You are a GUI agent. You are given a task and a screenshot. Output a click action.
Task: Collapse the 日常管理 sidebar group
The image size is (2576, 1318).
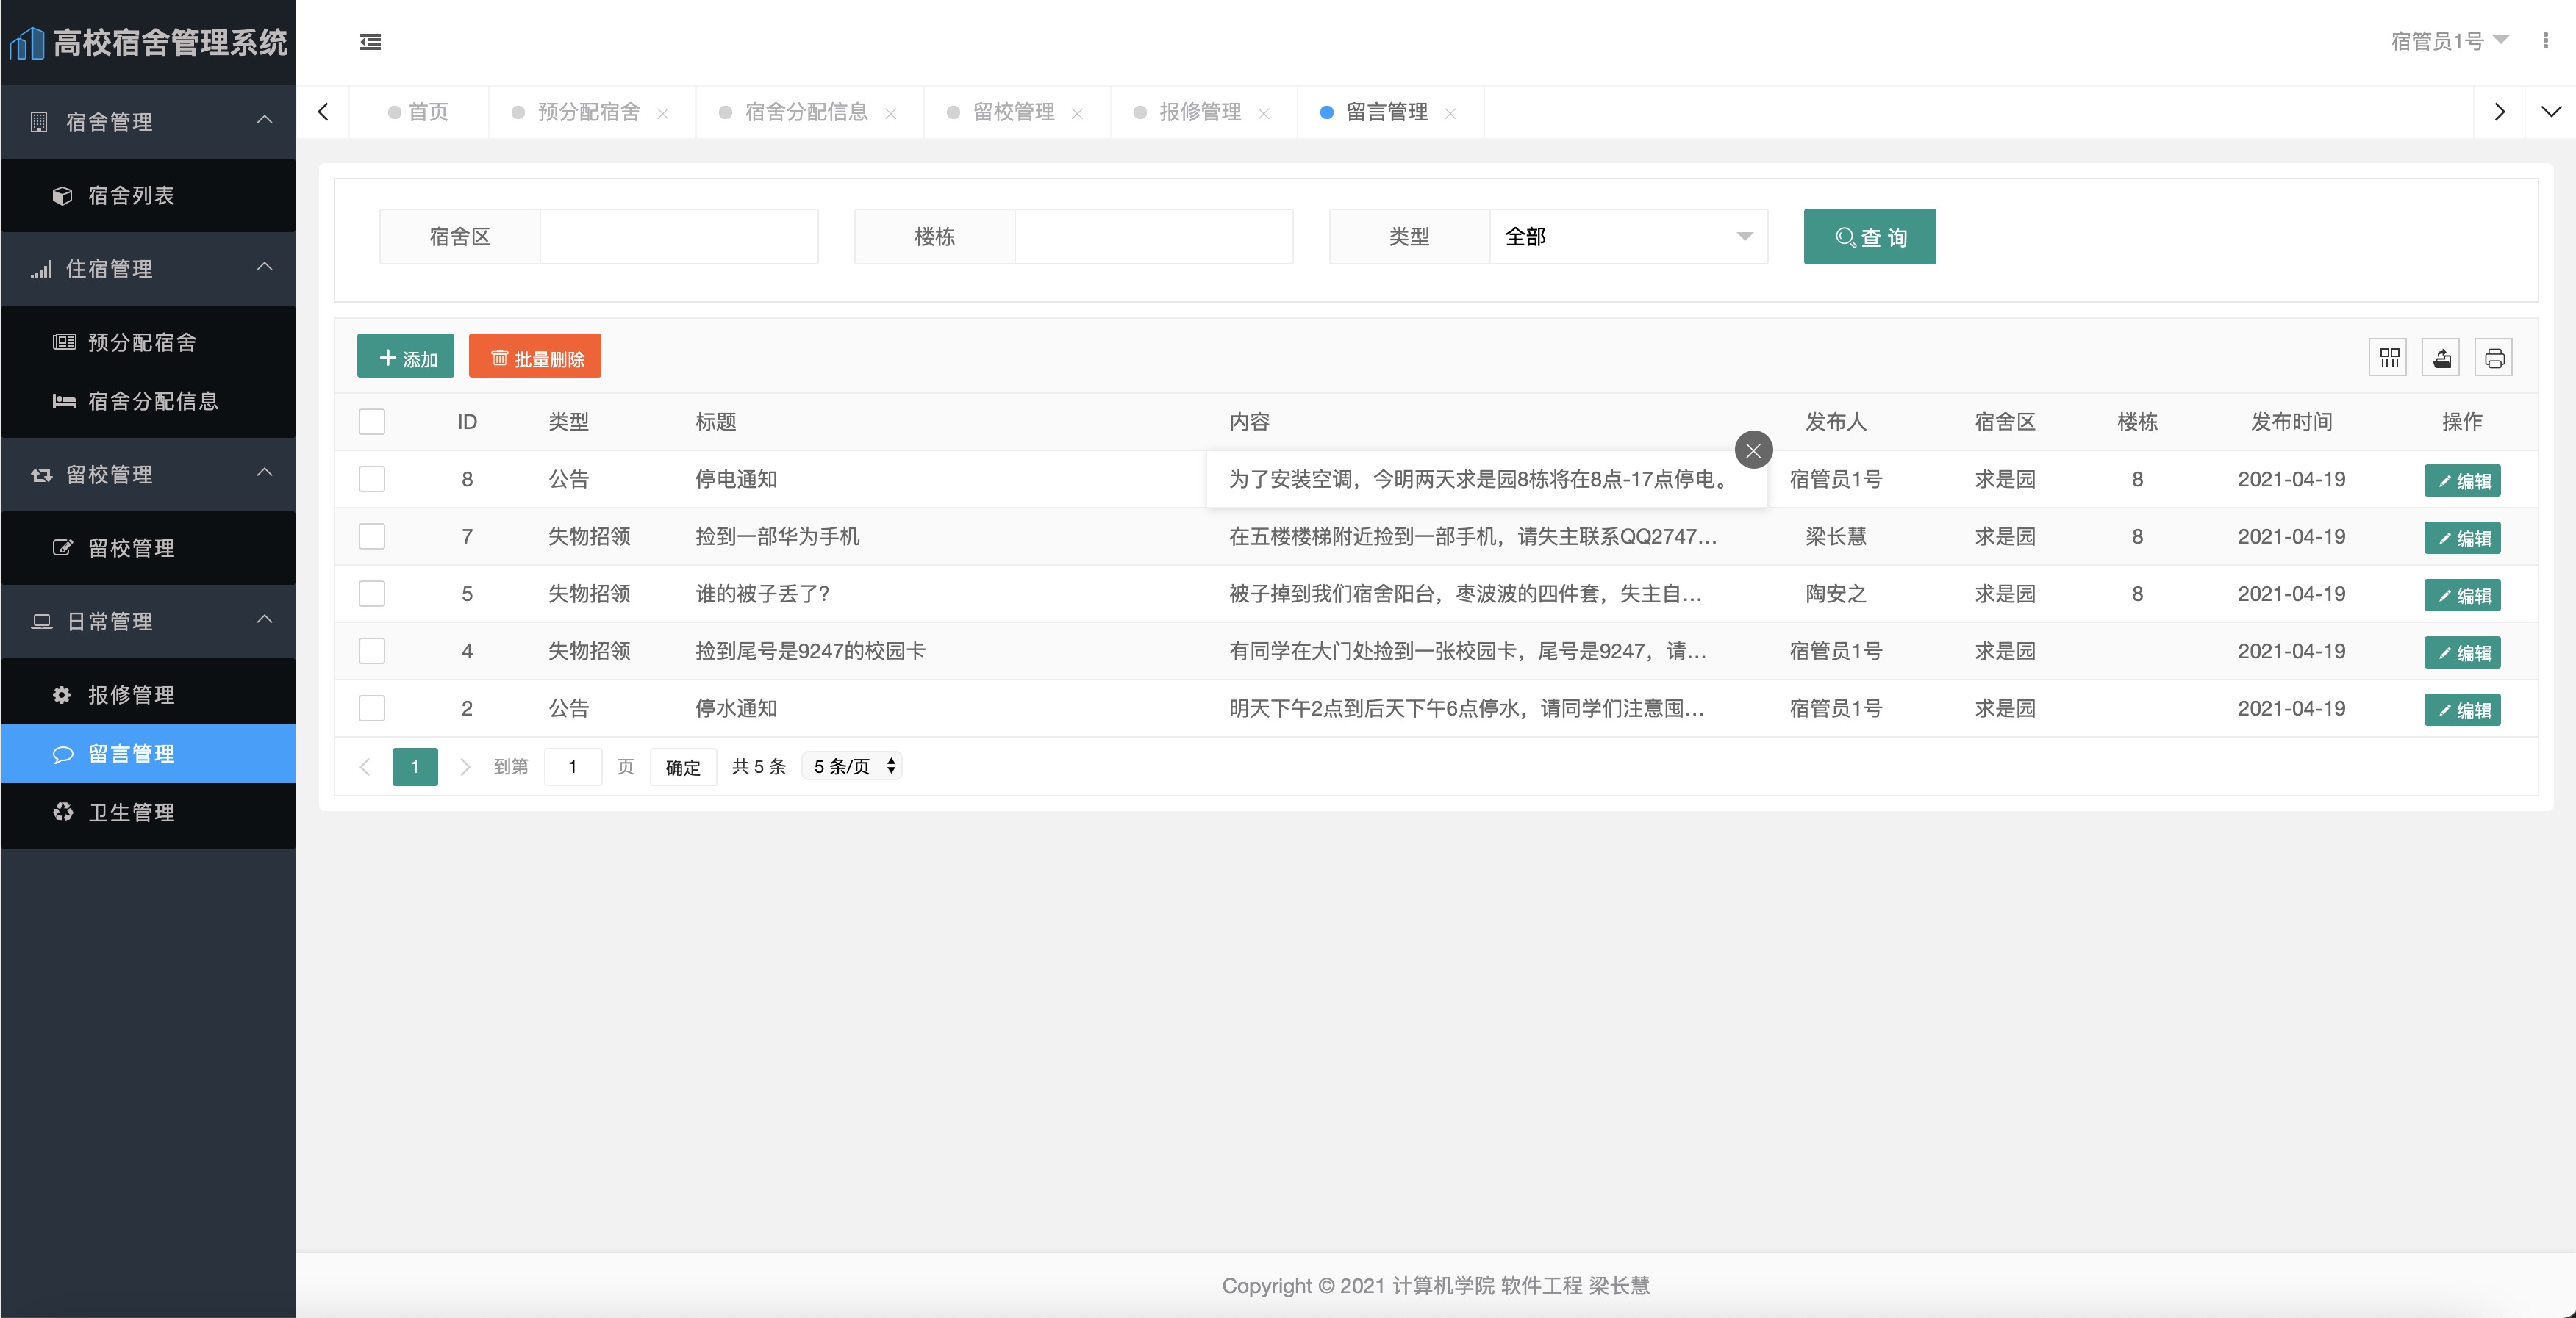148,622
